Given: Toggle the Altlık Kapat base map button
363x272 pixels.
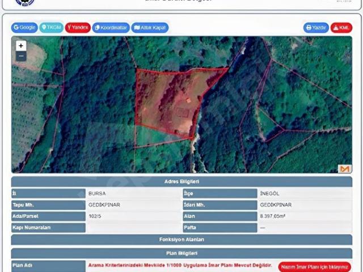Looking at the screenshot, I should (x=150, y=28).
